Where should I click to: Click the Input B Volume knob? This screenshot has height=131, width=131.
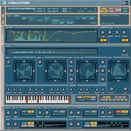click(x=124, y=51)
